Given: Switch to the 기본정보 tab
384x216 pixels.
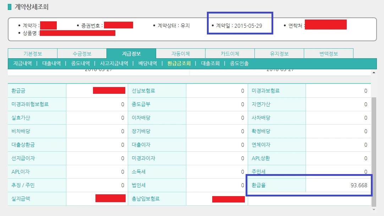Looking at the screenshot, I should [x=34, y=53].
